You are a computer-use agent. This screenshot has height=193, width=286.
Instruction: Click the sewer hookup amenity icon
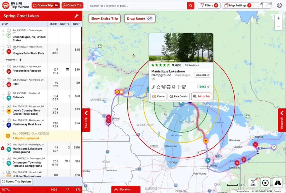163,87
